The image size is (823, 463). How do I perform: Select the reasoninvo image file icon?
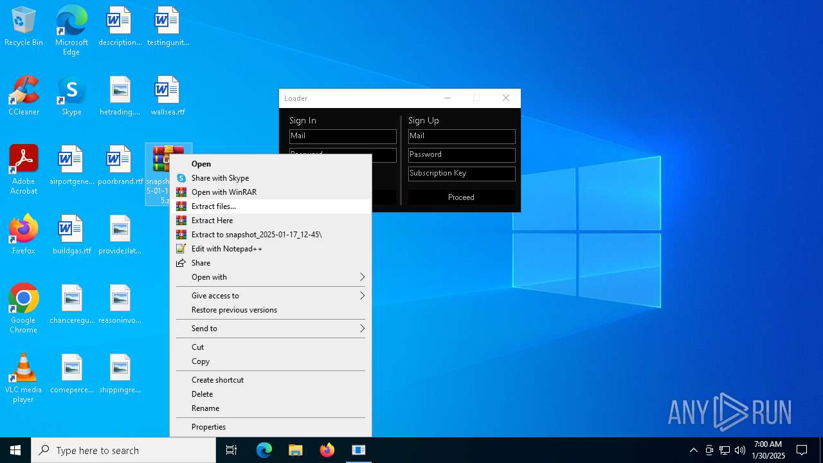point(120,305)
